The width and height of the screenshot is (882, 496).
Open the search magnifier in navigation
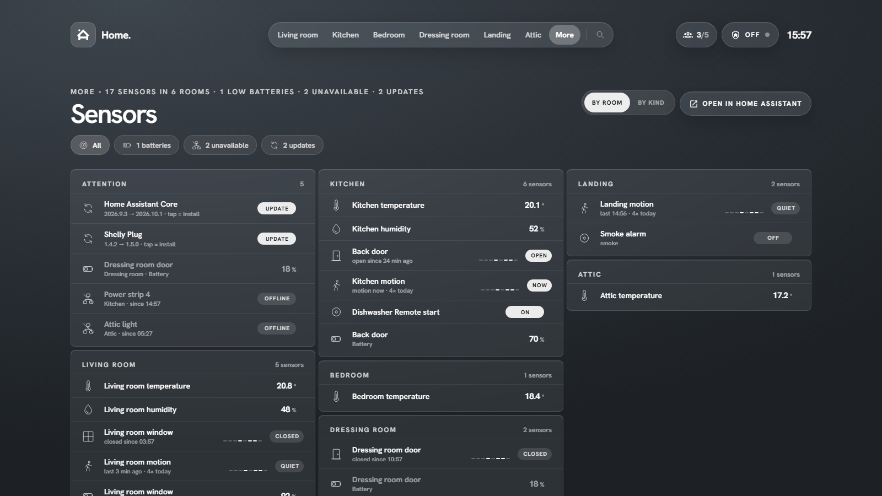600,35
